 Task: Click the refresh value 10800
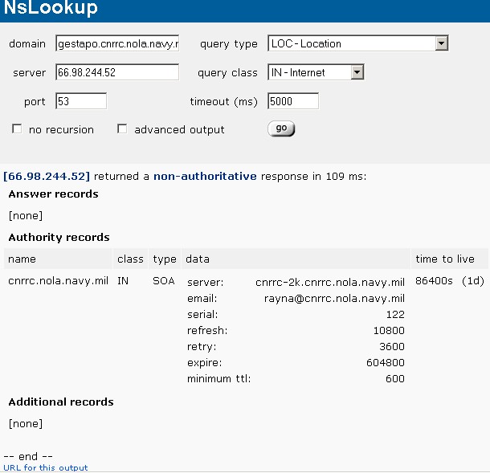click(x=389, y=331)
